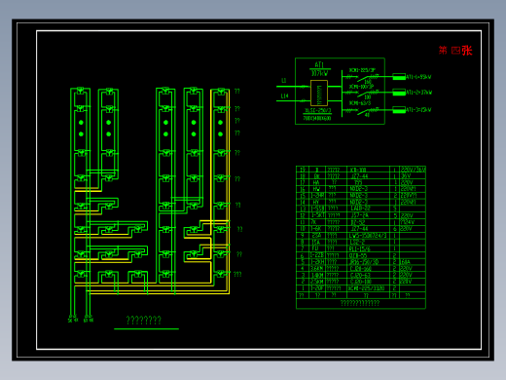
Task: Select the AT1 panel title text
Action: [319, 65]
